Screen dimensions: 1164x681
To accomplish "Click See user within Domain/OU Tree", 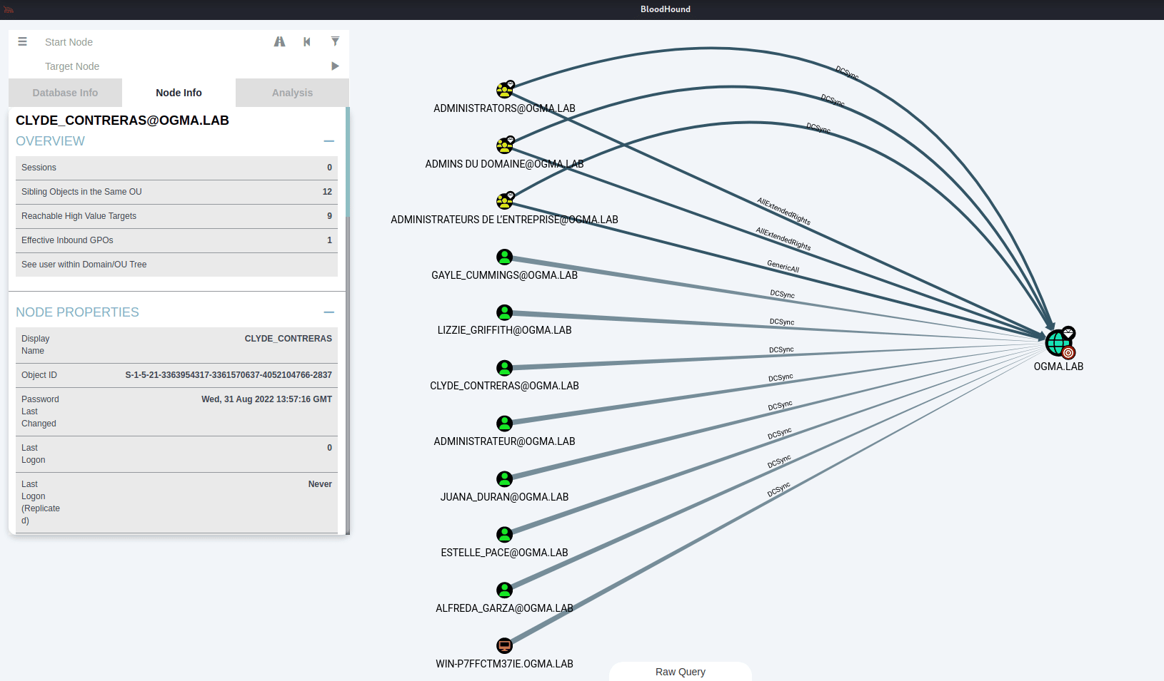I will tap(176, 265).
